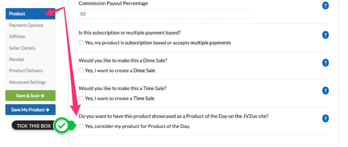Select the Product sidebar tab
The width and height of the screenshot is (348, 147).
coord(30,14)
